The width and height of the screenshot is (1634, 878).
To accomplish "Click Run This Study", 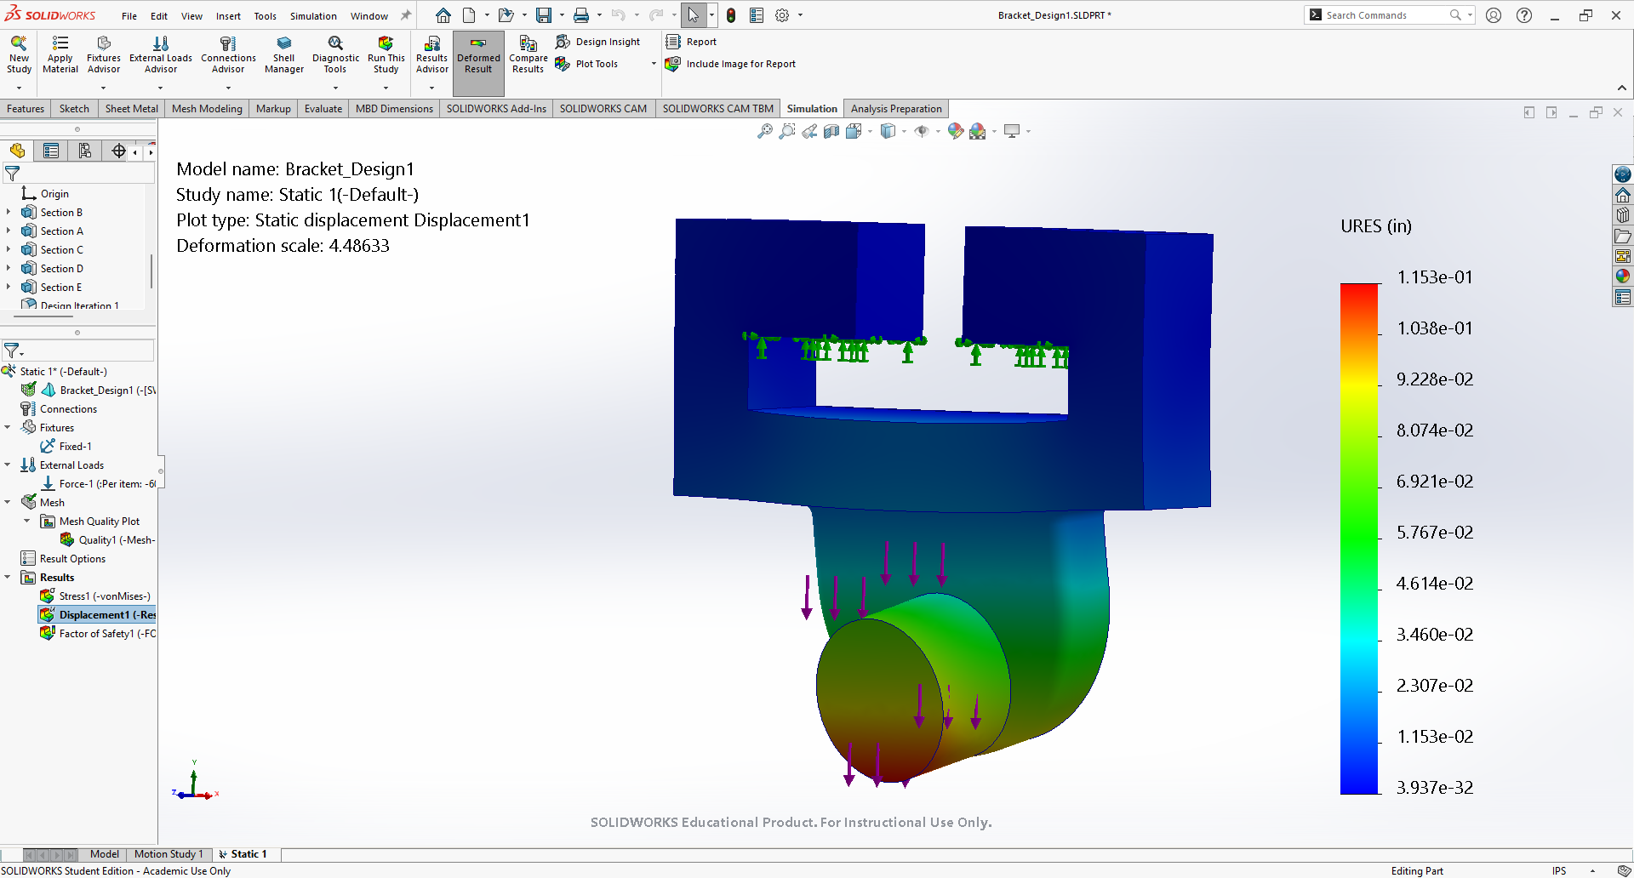I will (386, 55).
